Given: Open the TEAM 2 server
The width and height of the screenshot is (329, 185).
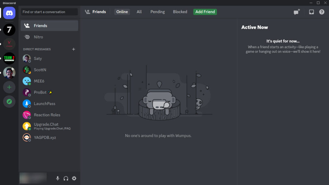Looking at the screenshot, I should click(9, 58).
